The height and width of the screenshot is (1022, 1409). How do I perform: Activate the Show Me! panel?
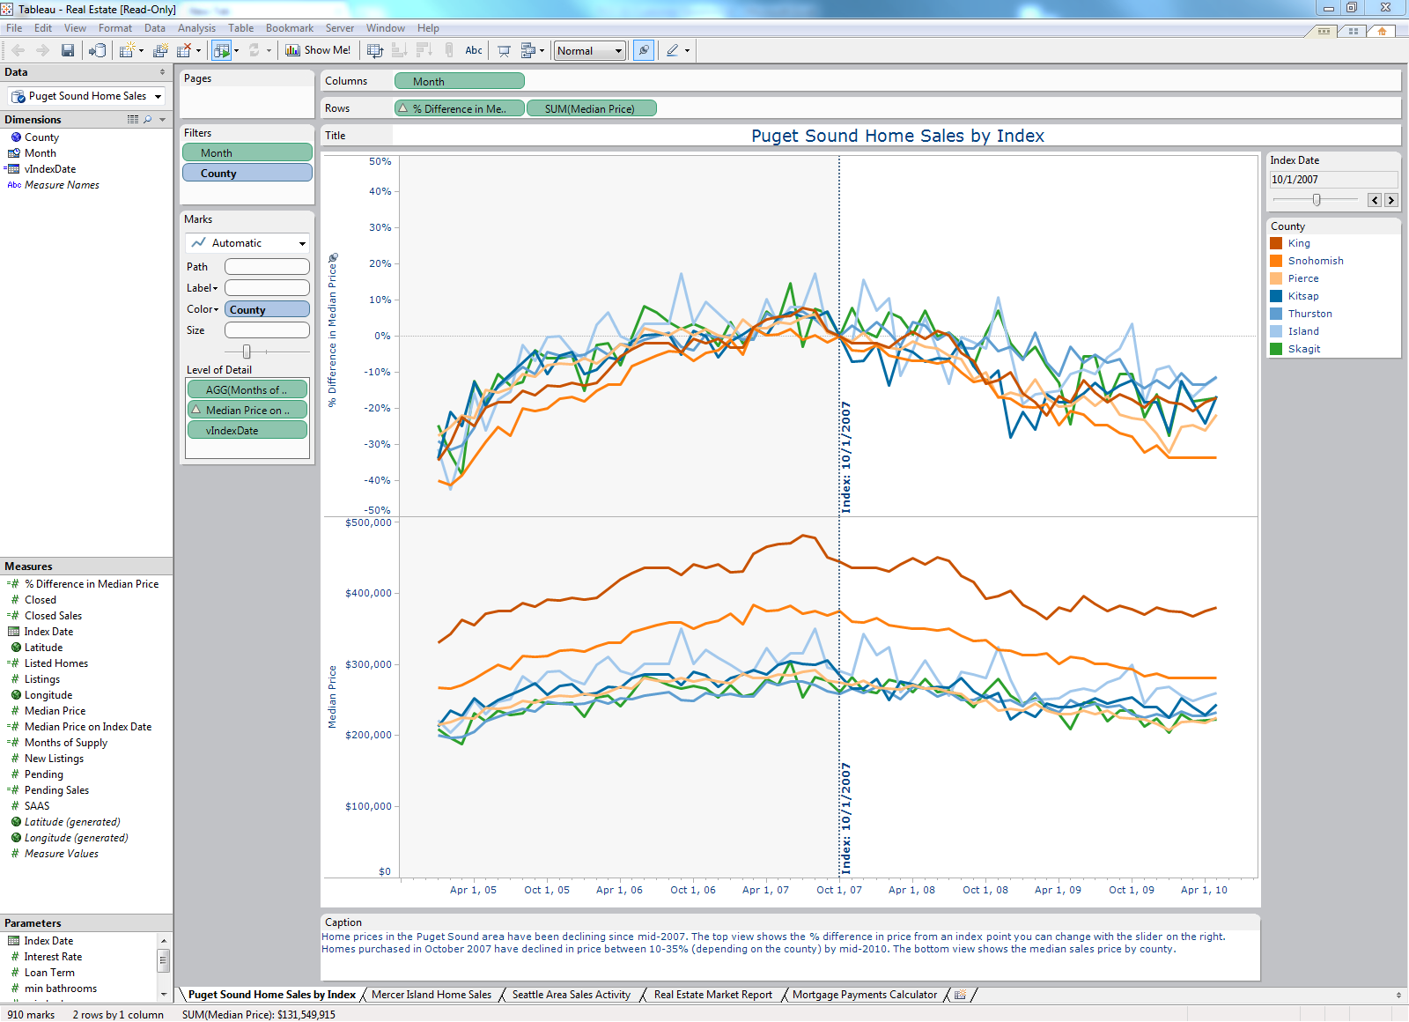(318, 50)
